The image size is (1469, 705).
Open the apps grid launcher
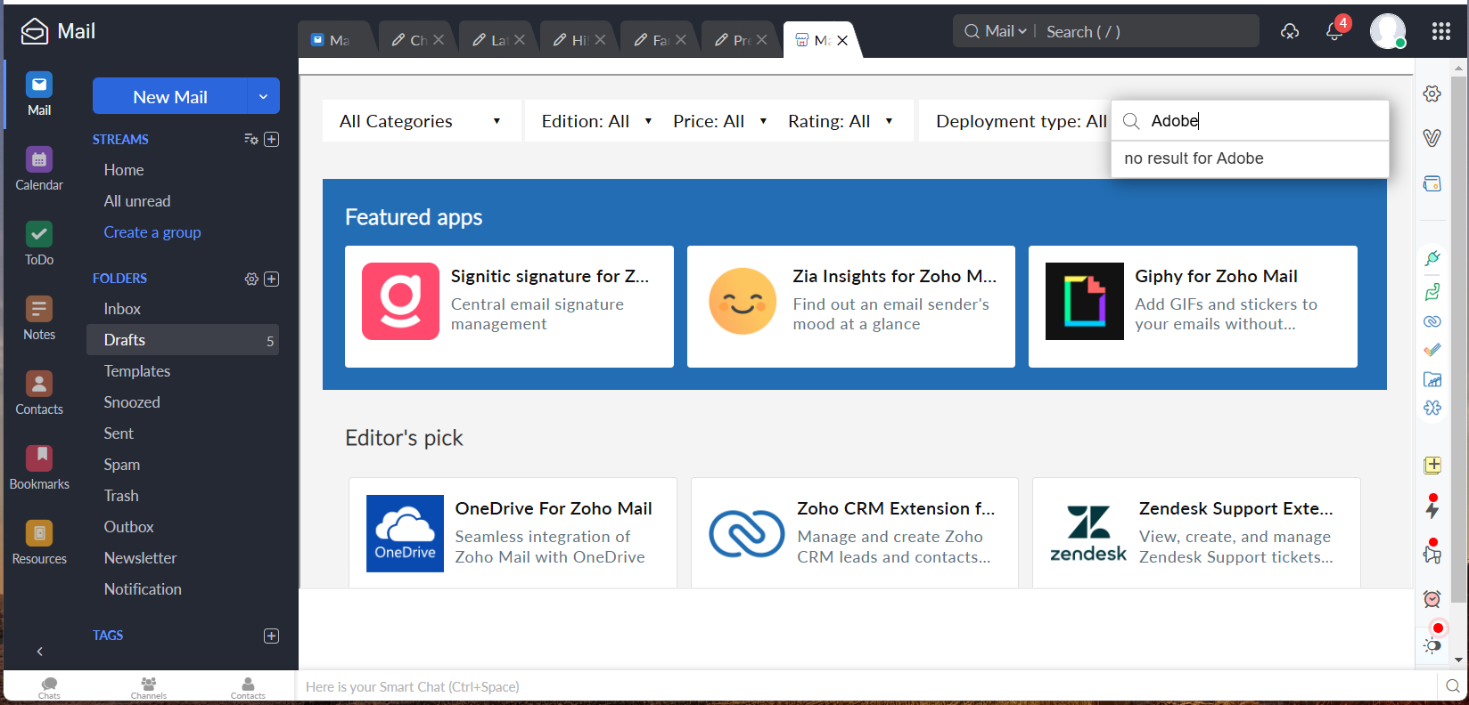(1441, 32)
